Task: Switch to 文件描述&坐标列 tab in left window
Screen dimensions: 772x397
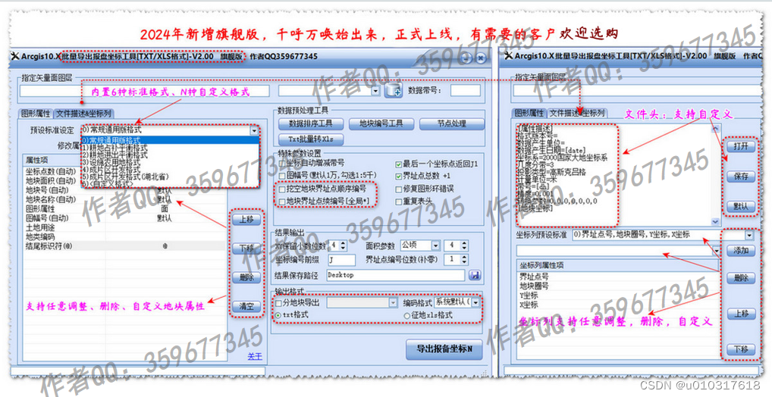Action: click(83, 114)
